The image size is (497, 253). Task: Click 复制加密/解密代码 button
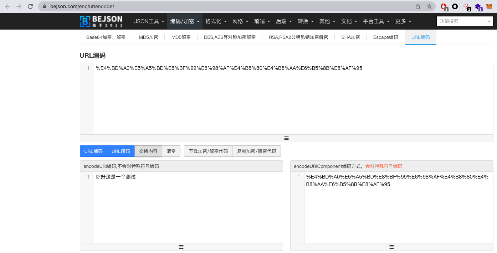[x=257, y=151]
